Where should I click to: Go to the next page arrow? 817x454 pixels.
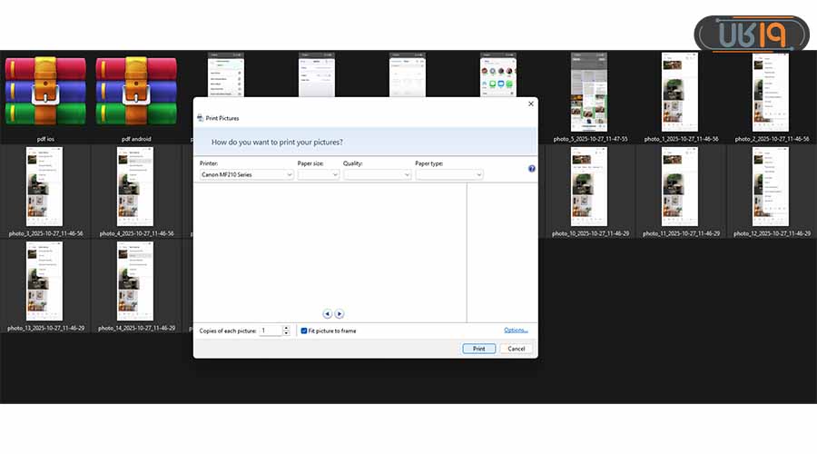(x=340, y=314)
